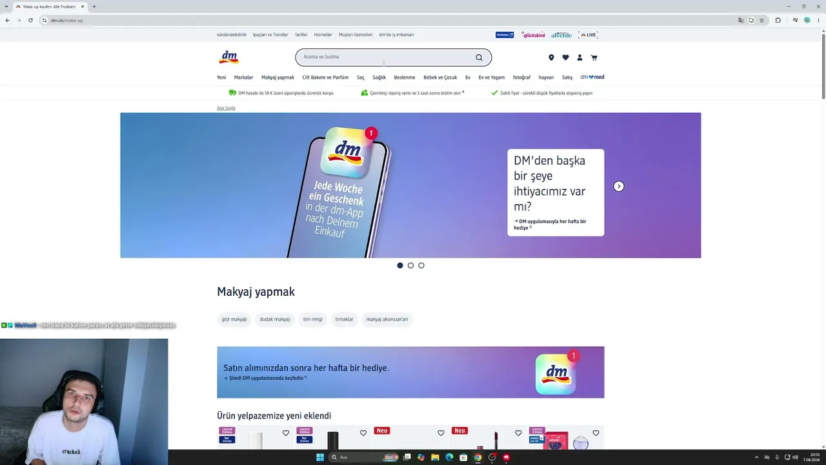Select the third banner slide dot

421,265
